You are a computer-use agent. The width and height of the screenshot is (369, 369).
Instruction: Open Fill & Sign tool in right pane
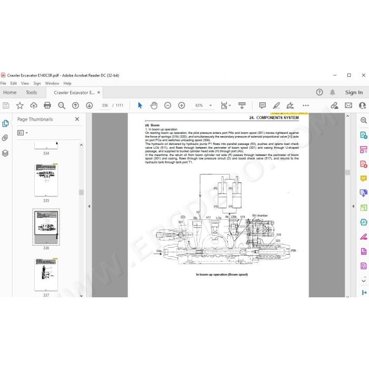click(x=364, y=237)
